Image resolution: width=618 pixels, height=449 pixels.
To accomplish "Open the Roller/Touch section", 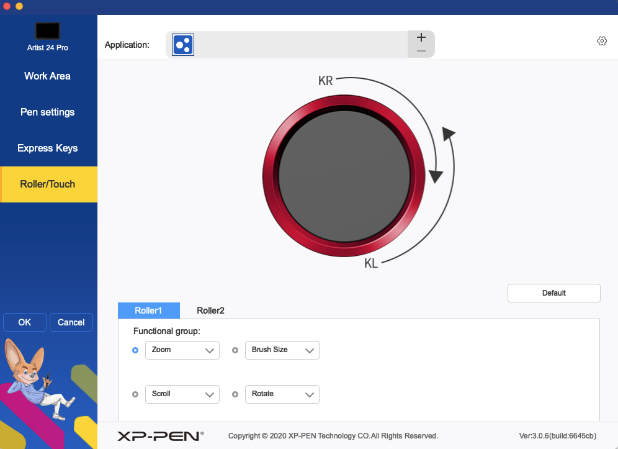I will click(47, 184).
